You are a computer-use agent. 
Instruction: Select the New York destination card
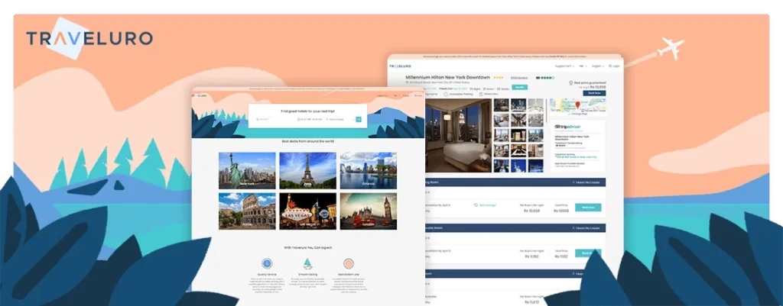247,170
